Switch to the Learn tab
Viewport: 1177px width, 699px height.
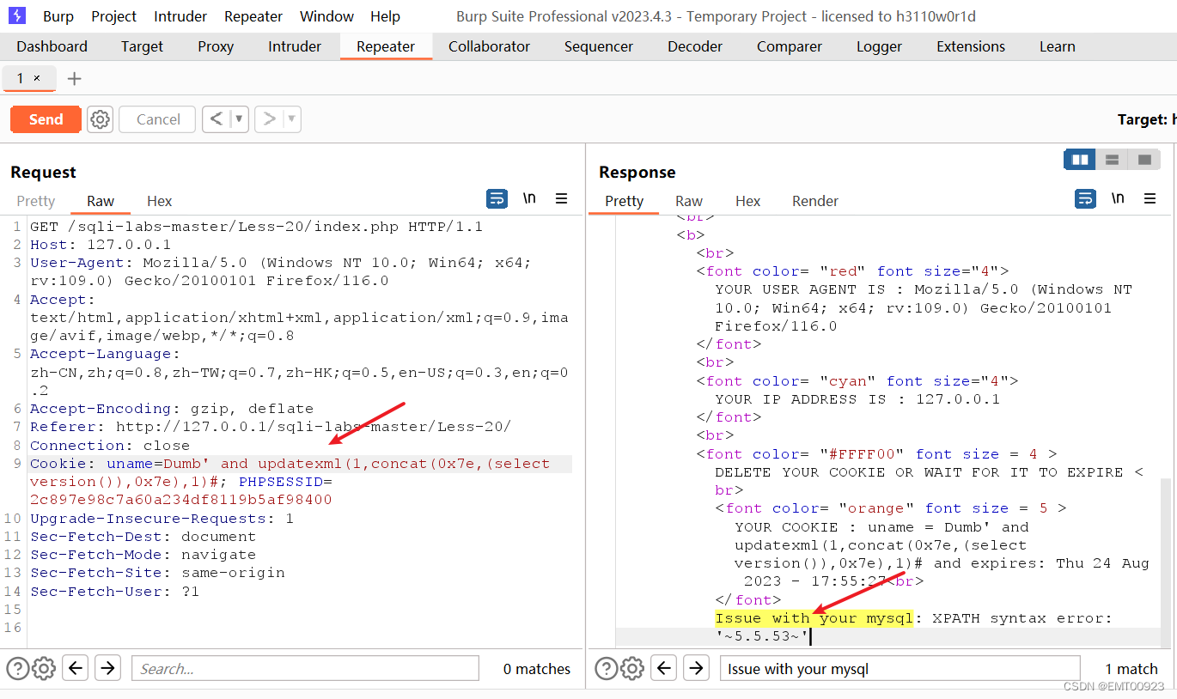tap(1058, 46)
